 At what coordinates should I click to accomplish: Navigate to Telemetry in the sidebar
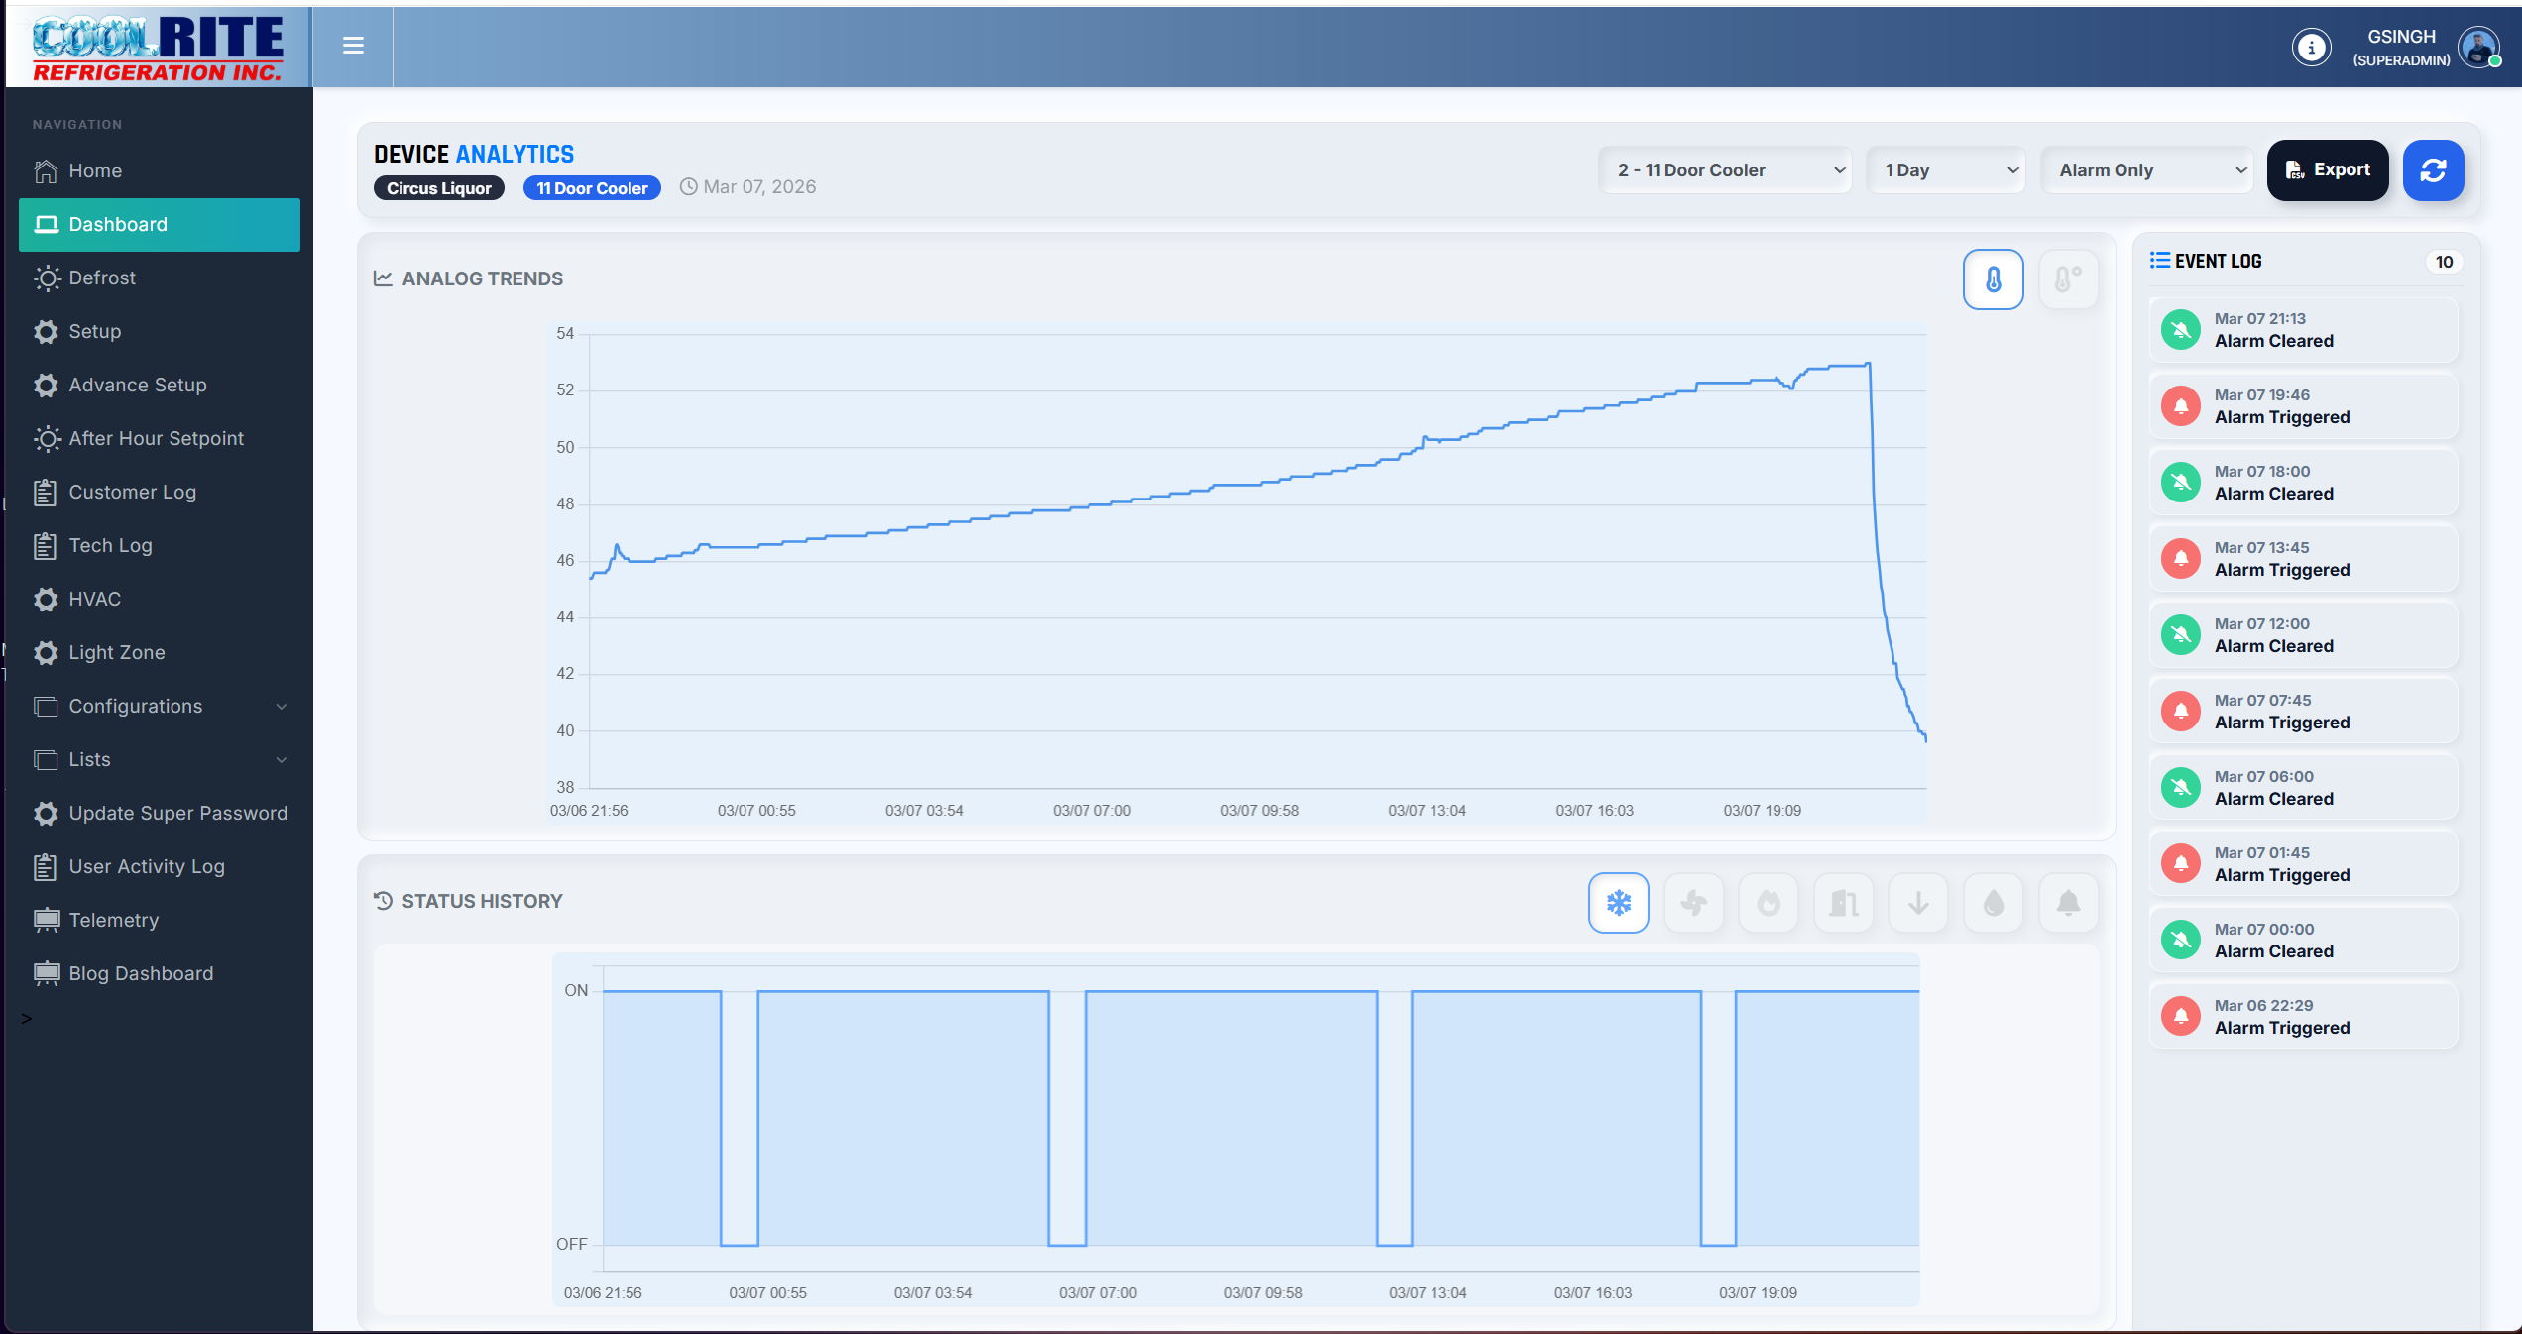[112, 920]
